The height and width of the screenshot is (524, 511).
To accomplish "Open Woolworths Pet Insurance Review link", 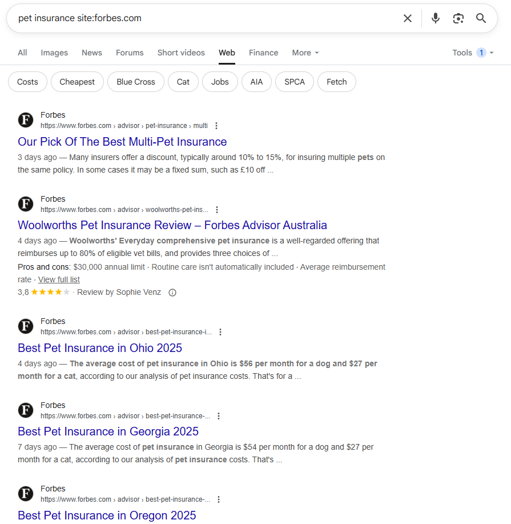I will [x=172, y=225].
